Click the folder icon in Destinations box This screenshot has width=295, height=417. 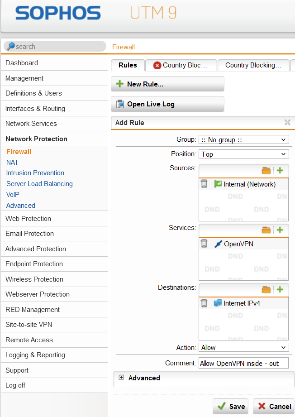coord(266,289)
